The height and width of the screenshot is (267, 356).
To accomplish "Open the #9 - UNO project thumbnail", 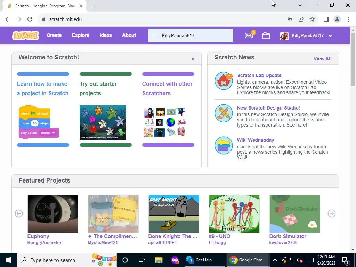I will coord(234,214).
